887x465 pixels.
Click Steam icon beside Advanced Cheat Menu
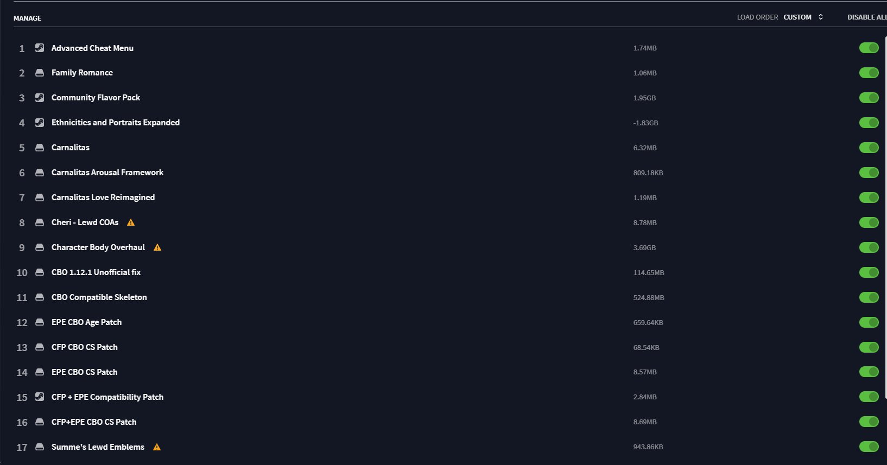[40, 48]
